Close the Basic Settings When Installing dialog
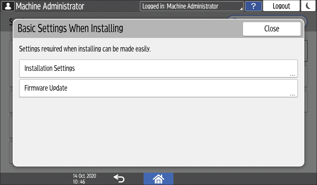317x185 pixels. click(x=271, y=29)
